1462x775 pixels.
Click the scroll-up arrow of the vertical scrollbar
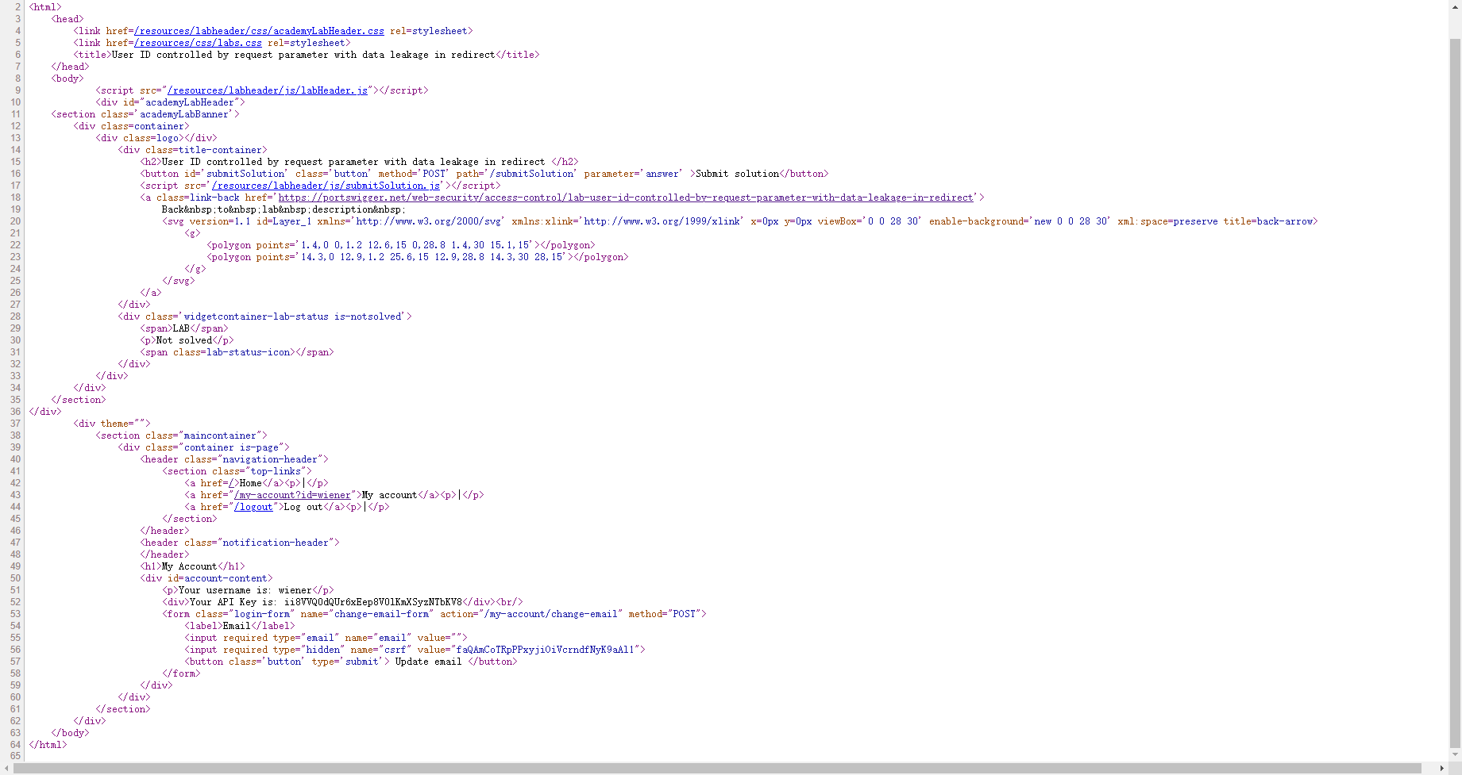(x=1455, y=6)
